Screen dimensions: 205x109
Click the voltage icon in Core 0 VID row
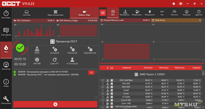tap(108, 100)
